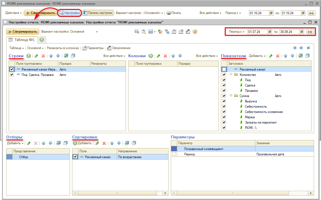The image size is (321, 200).
Task: Delete the selected Строки grouping
Action: 43,56
